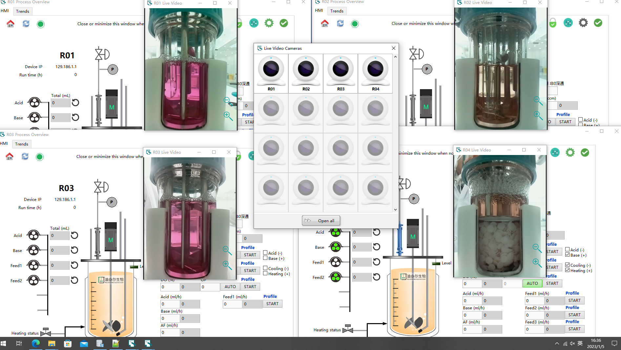Click the settings gear in R02 window
621x350 pixels.
[x=583, y=23]
